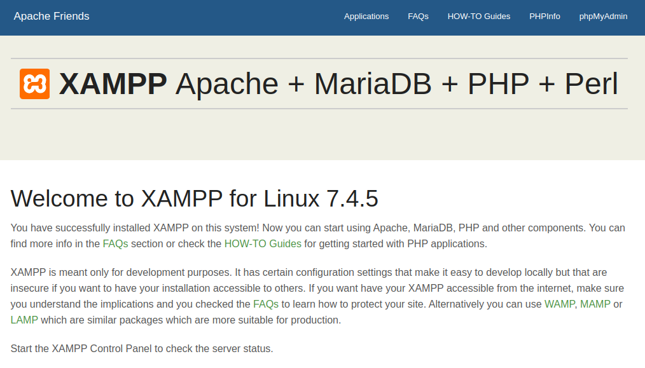645x368 pixels.
Task: Follow the green HOW-TO Guides paragraph link
Action: pos(263,244)
